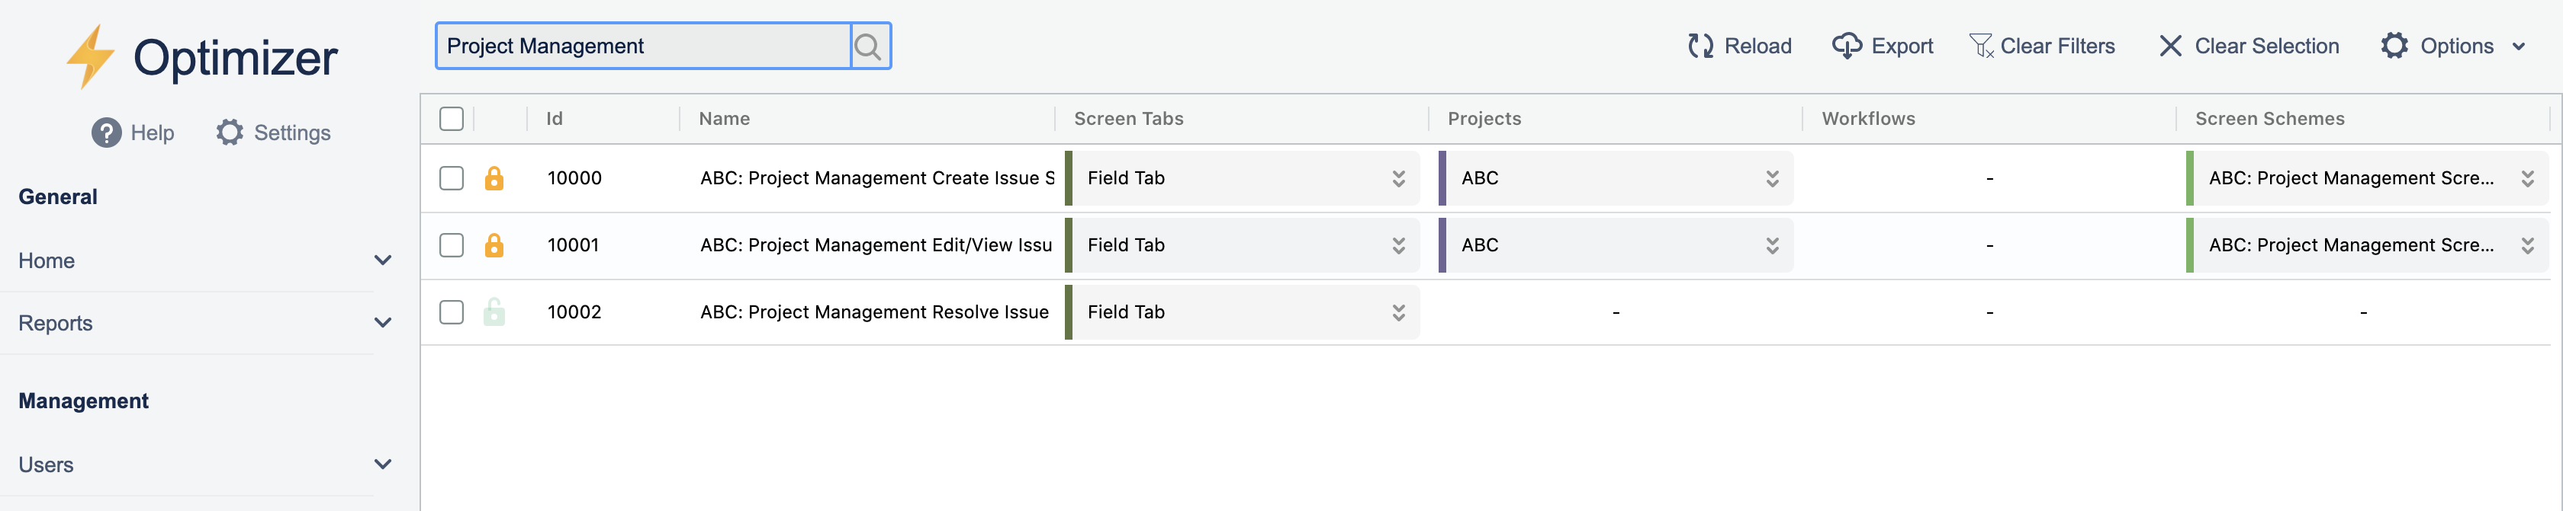The width and height of the screenshot is (2563, 511).
Task: Select the checkbox for screen 10001
Action: (452, 245)
